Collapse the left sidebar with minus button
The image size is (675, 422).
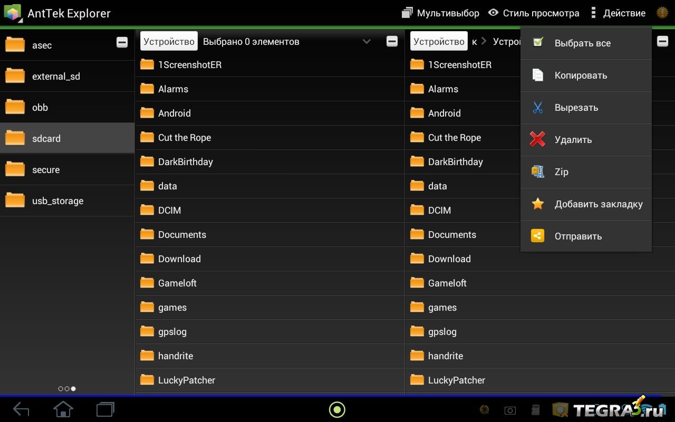tap(122, 43)
